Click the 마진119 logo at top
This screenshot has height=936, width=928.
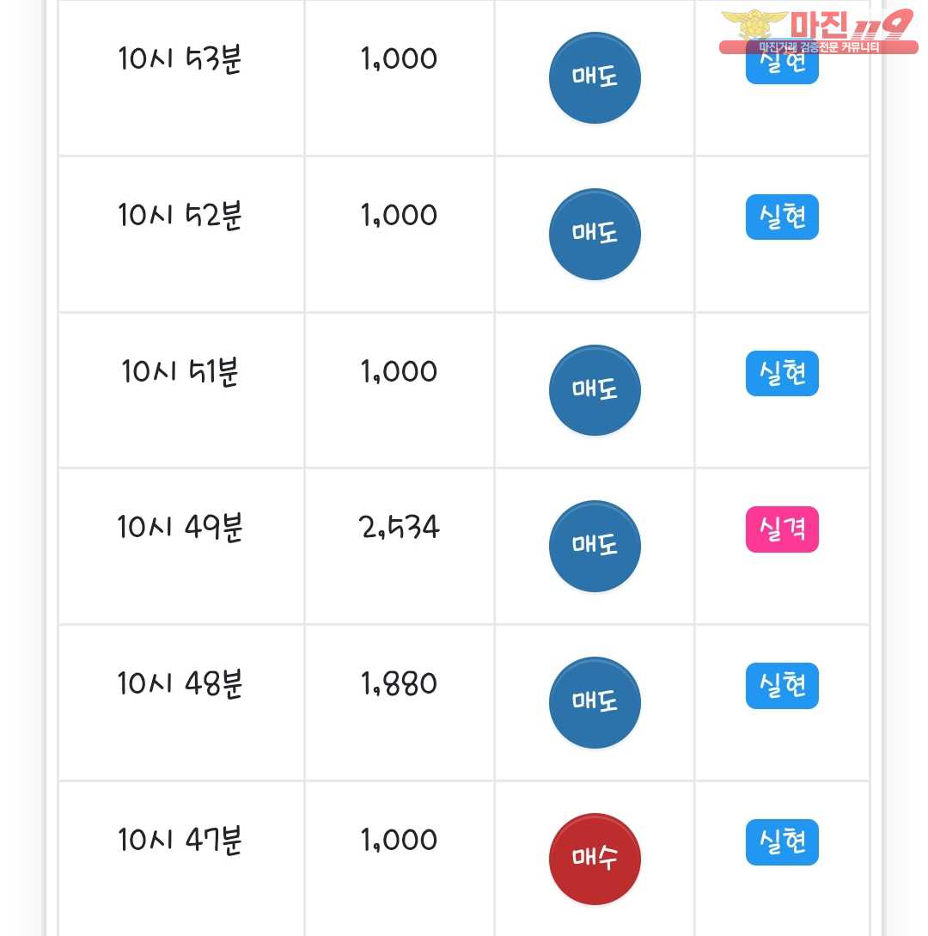pos(817,31)
